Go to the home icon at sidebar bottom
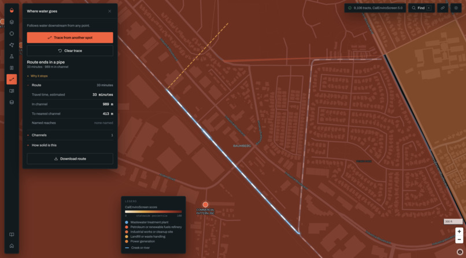 tap(12, 246)
